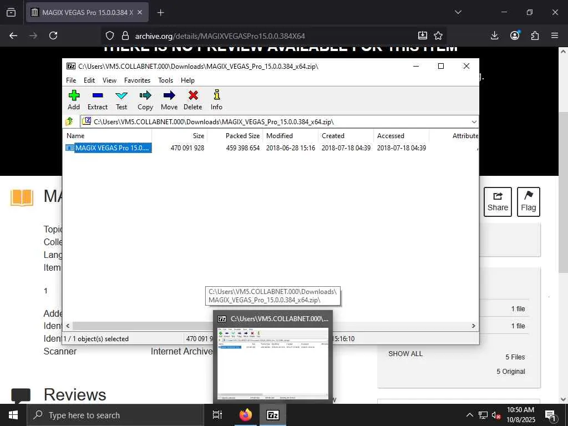The width and height of the screenshot is (568, 426).
Task: Open the Firefox application menu
Action: 555,35
